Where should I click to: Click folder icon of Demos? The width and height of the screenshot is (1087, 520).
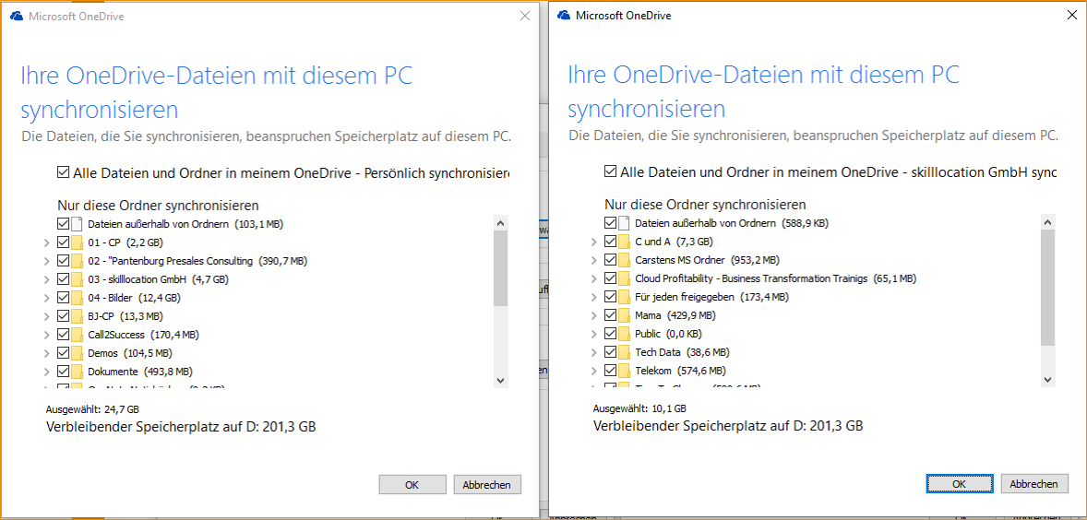78,352
